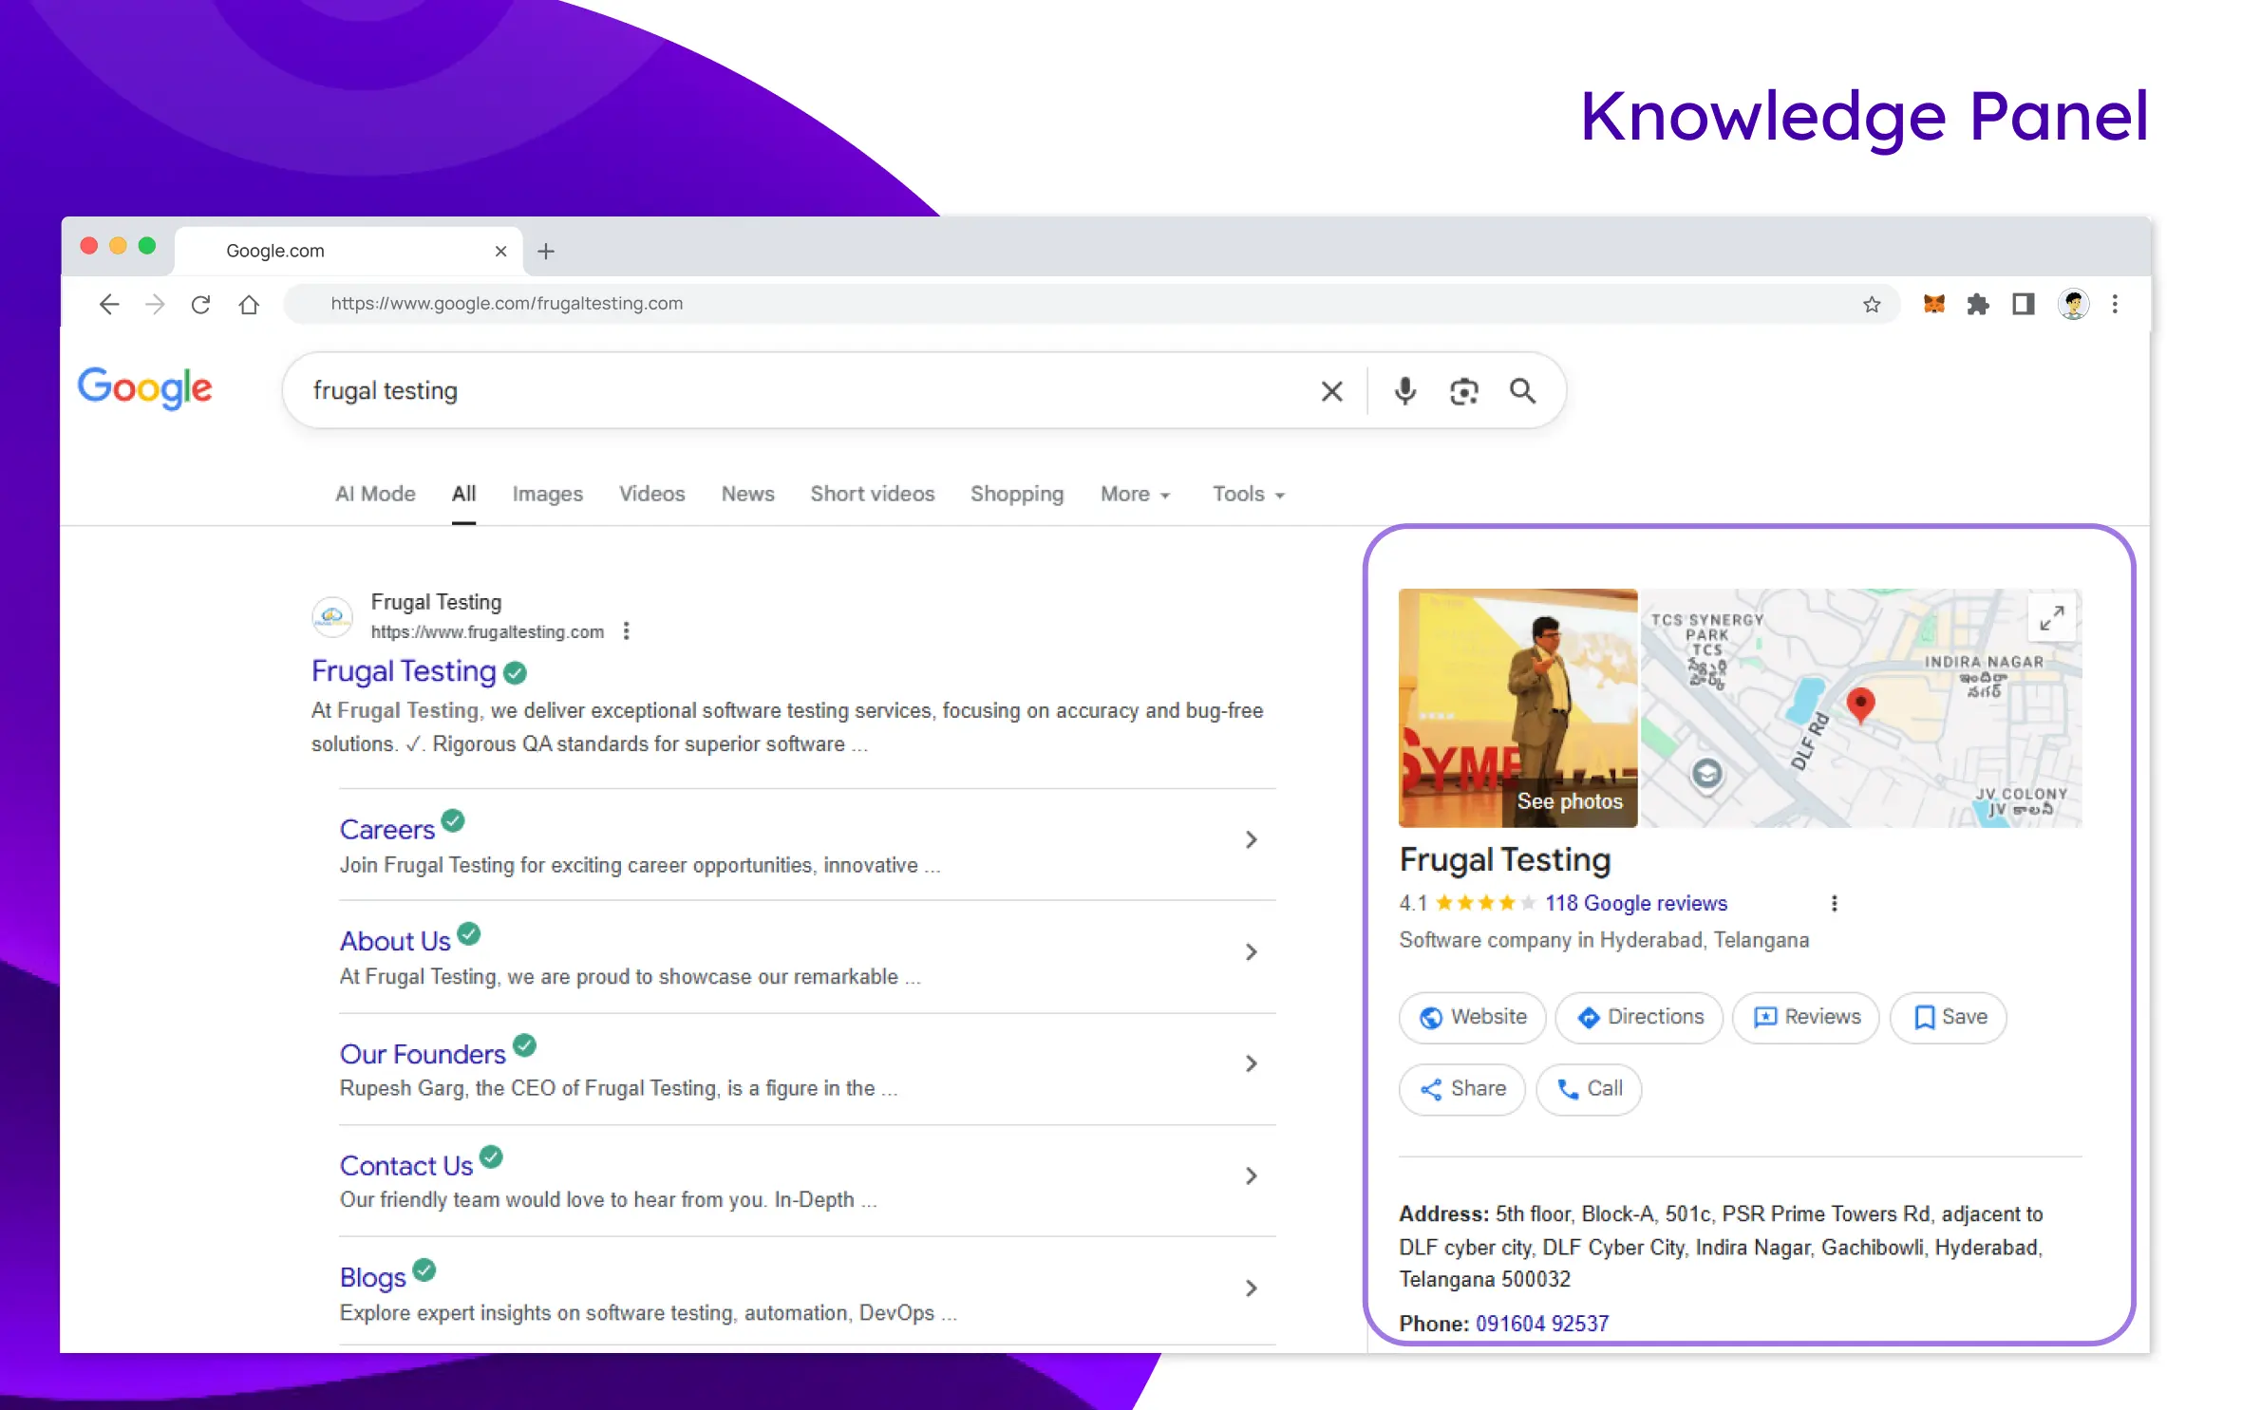Screen dimensions: 2242x1410
Task: Open the See photos thumbnail
Action: click(x=1517, y=707)
